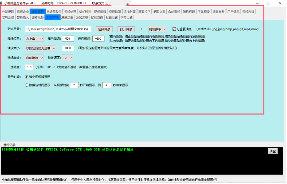
Task: Go to the 字幕设置 sub-tab
Action: point(126,18)
